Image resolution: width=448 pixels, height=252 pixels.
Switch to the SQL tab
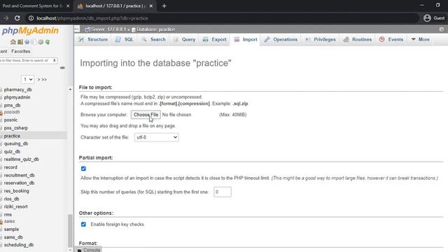coord(125,39)
